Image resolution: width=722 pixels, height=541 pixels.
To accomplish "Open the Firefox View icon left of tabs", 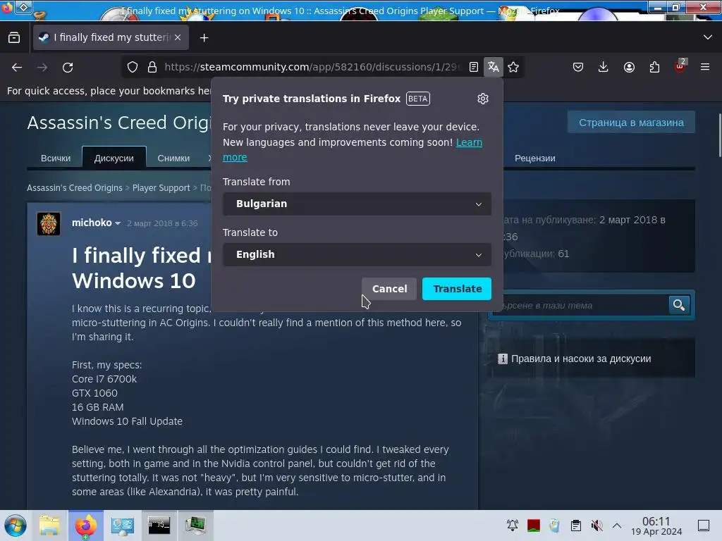I will (14, 37).
